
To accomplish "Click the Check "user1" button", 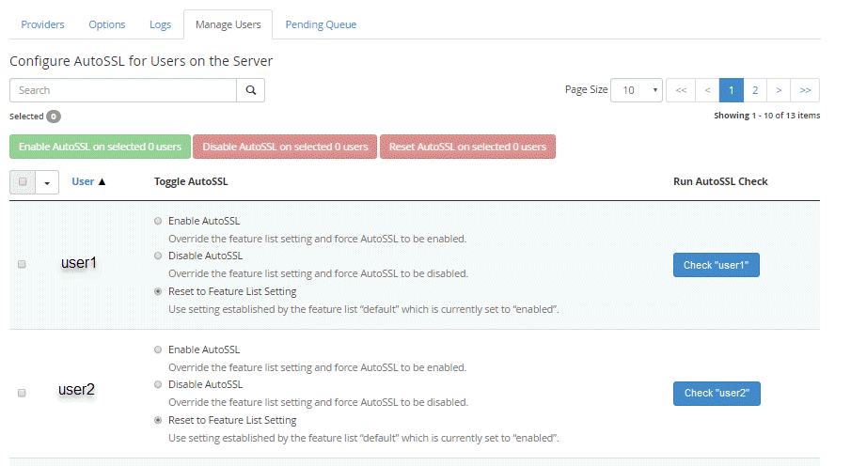I will coord(716,265).
